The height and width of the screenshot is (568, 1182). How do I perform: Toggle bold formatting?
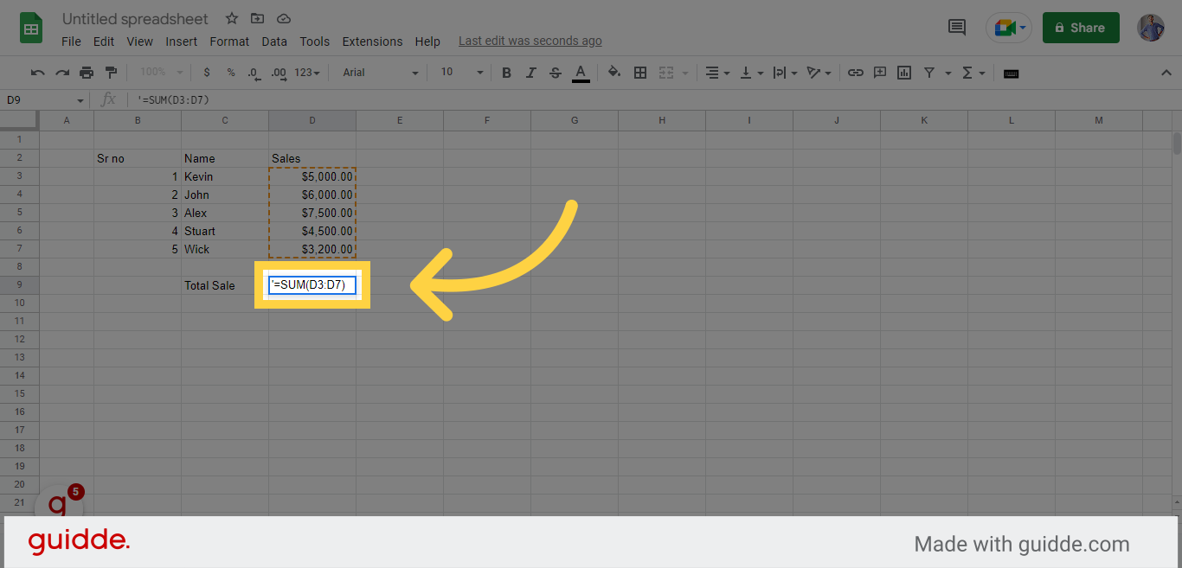click(x=506, y=73)
